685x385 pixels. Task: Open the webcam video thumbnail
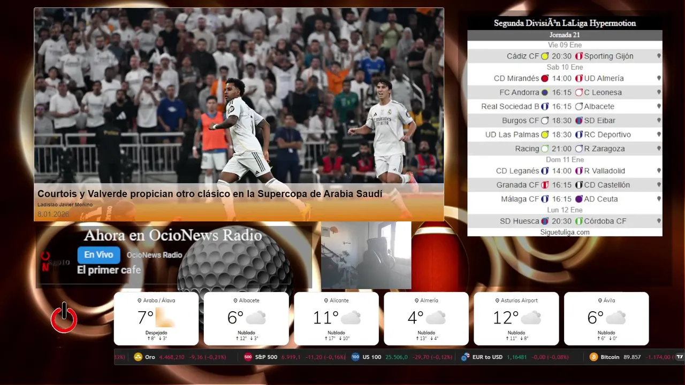tap(366, 255)
